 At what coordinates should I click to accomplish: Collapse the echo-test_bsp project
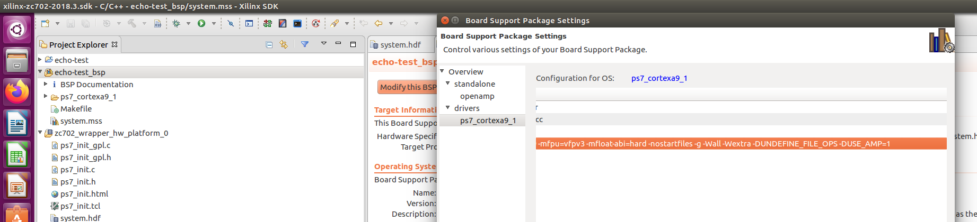pyautogui.click(x=40, y=72)
